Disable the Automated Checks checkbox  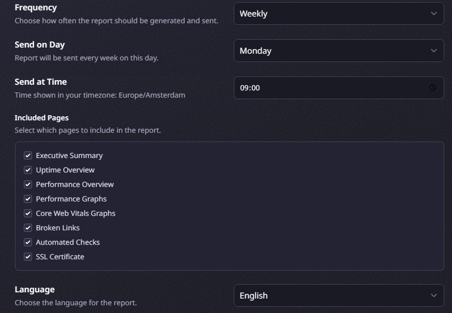pos(28,242)
